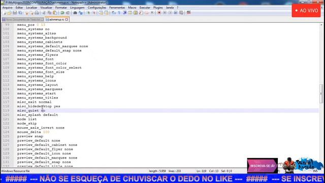Click the line 'misc_exit normal'

click(34, 102)
